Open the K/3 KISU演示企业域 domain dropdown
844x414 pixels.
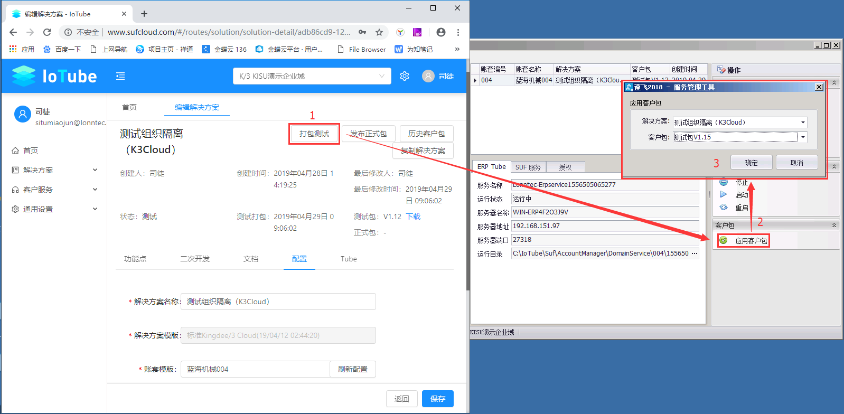312,76
